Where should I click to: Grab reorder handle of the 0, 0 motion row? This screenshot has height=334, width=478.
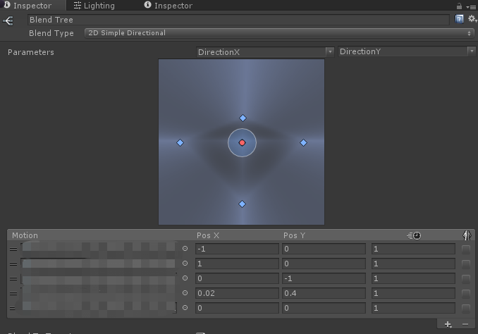coord(13,309)
